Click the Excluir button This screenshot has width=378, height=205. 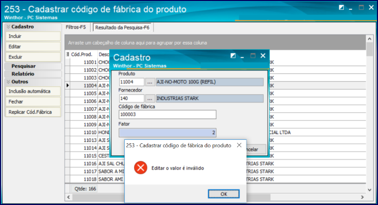(33, 57)
